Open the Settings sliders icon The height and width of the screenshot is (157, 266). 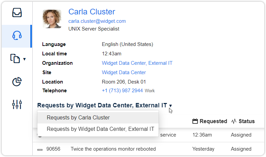click(x=17, y=104)
